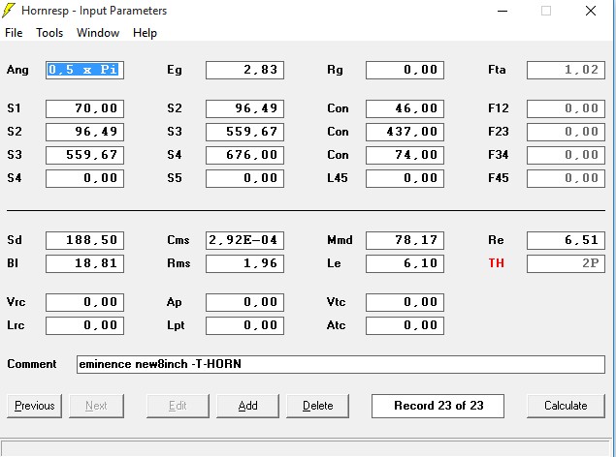This screenshot has height=457, width=616.
Task: Click the Eg field with 2,83
Action: click(244, 70)
